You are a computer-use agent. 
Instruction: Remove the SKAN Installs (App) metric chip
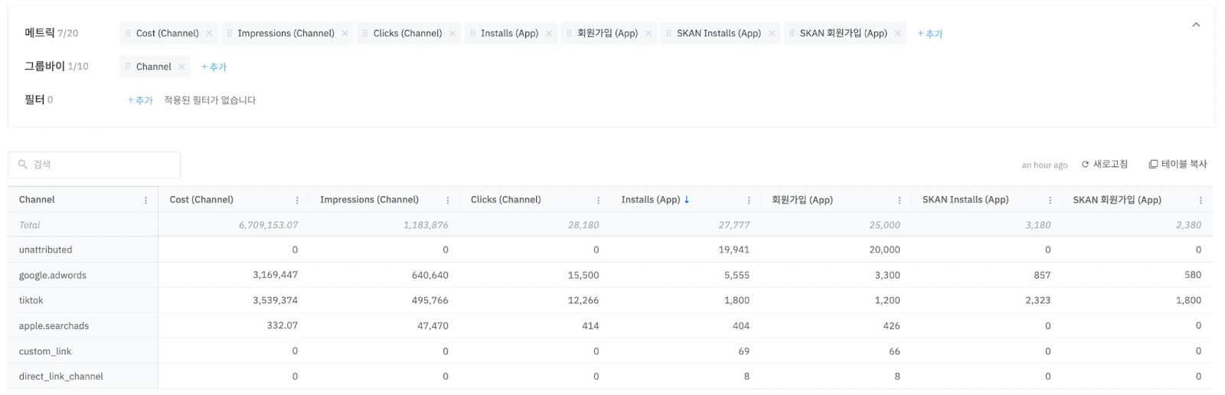771,34
